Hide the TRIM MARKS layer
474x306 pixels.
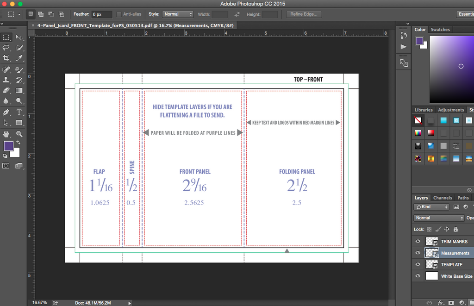click(418, 242)
